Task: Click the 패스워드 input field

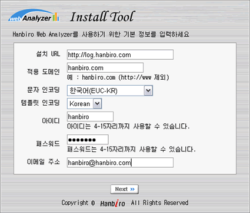Action: pyautogui.click(x=88, y=140)
